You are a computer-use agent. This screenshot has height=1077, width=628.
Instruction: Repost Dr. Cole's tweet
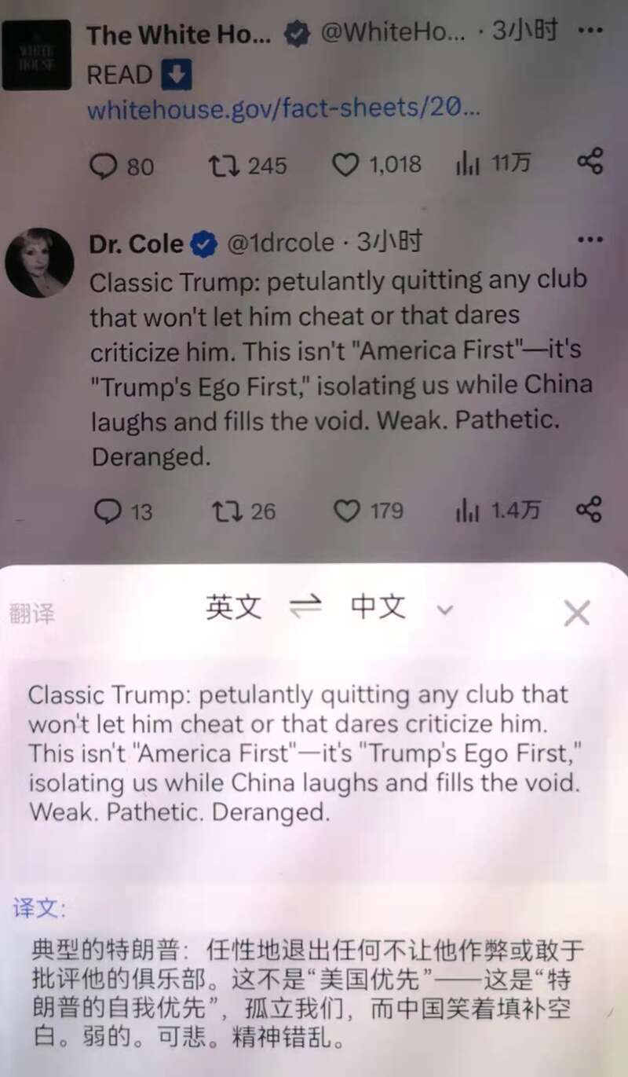point(244,511)
